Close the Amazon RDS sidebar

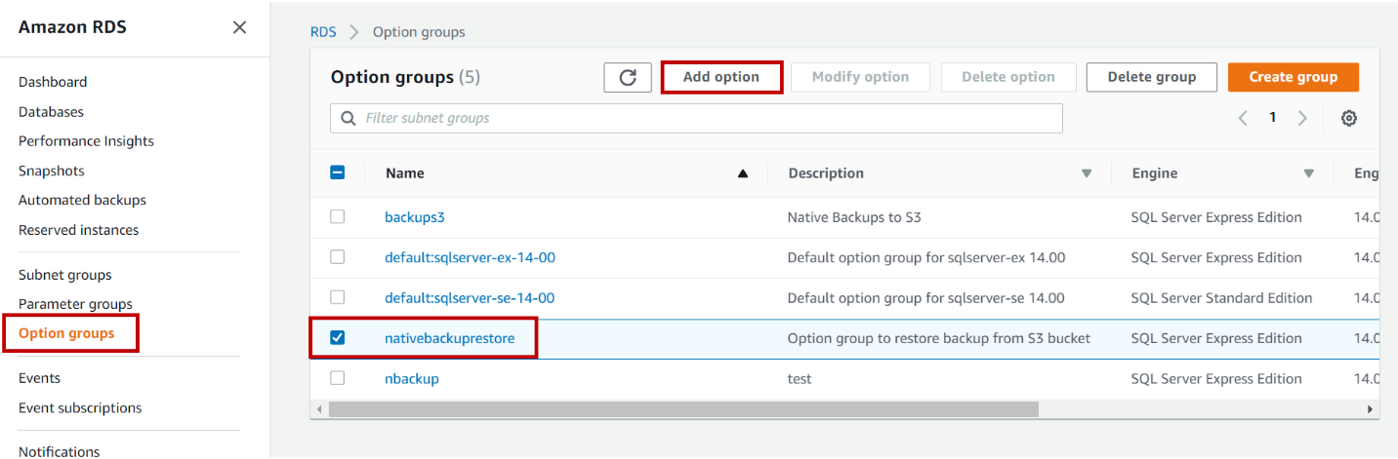239,27
